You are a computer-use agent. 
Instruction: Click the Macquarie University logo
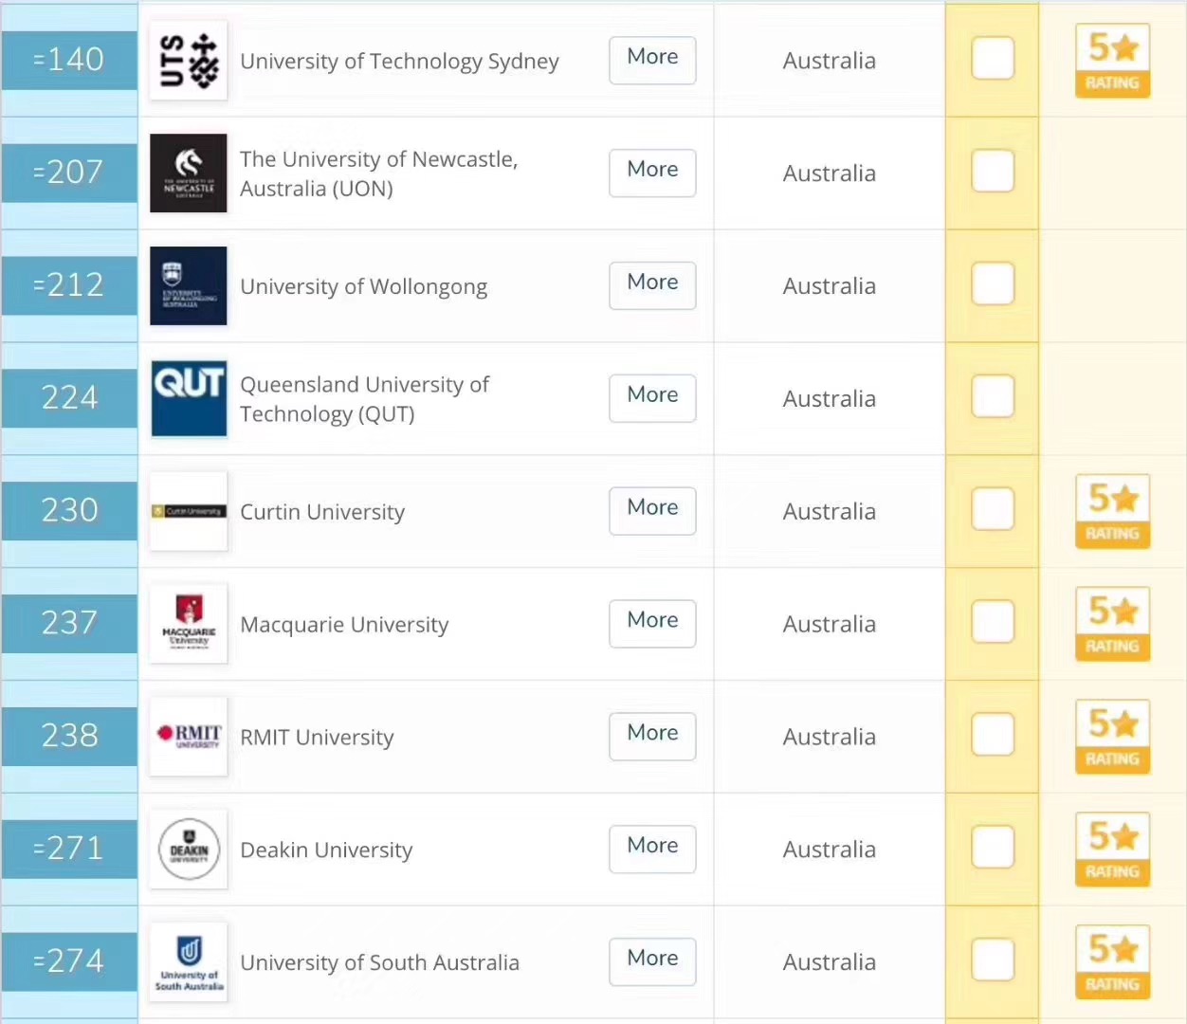[x=189, y=624]
